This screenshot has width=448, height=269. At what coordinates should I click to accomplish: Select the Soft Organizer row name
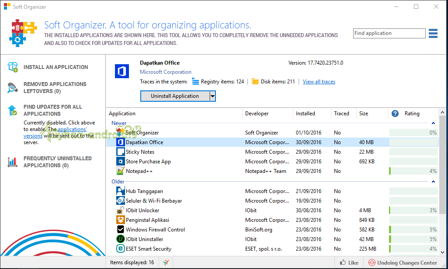coord(142,133)
